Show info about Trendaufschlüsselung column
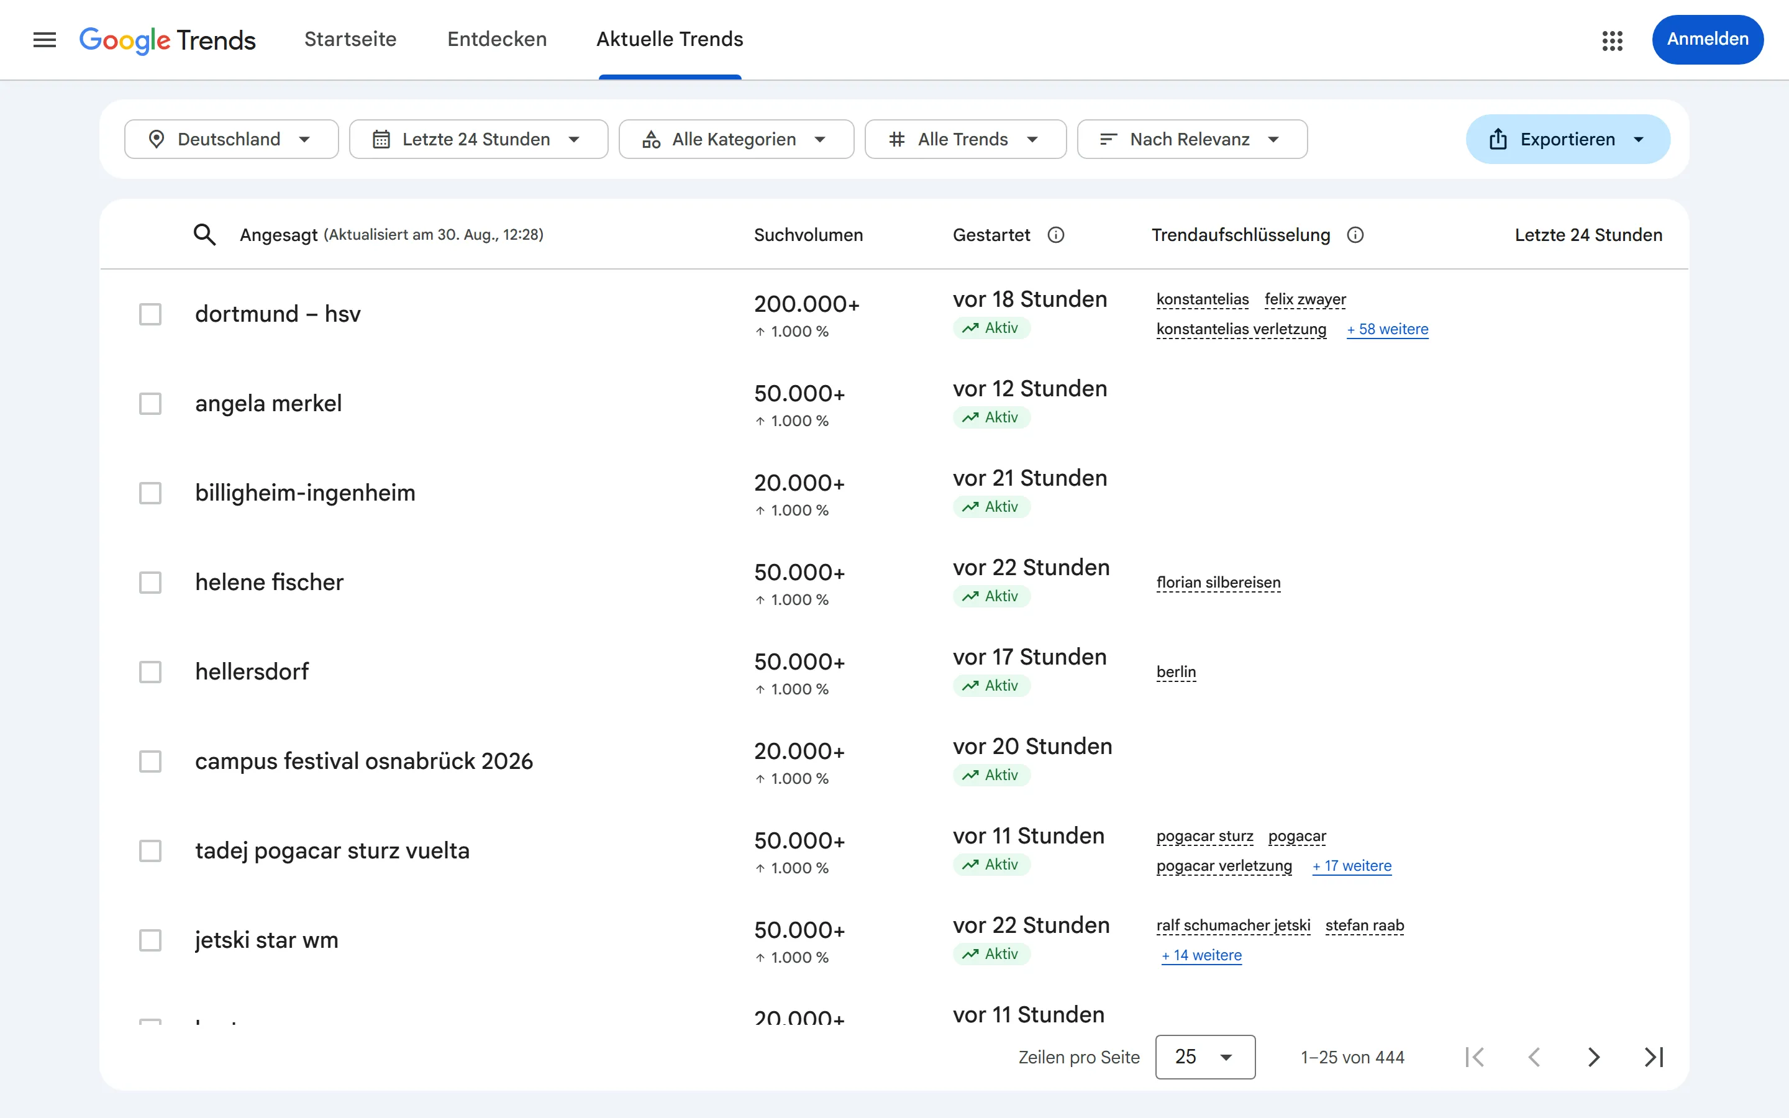 [x=1355, y=234]
